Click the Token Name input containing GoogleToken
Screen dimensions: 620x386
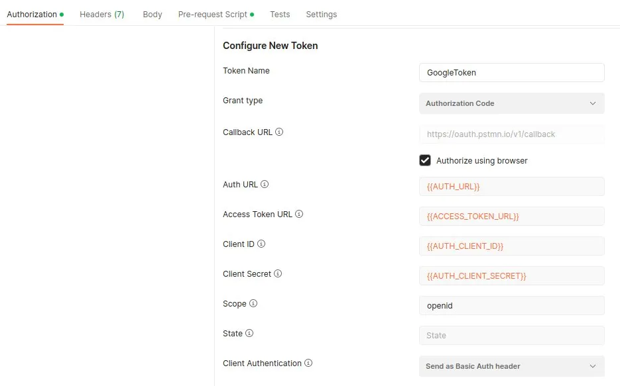pyautogui.click(x=511, y=73)
